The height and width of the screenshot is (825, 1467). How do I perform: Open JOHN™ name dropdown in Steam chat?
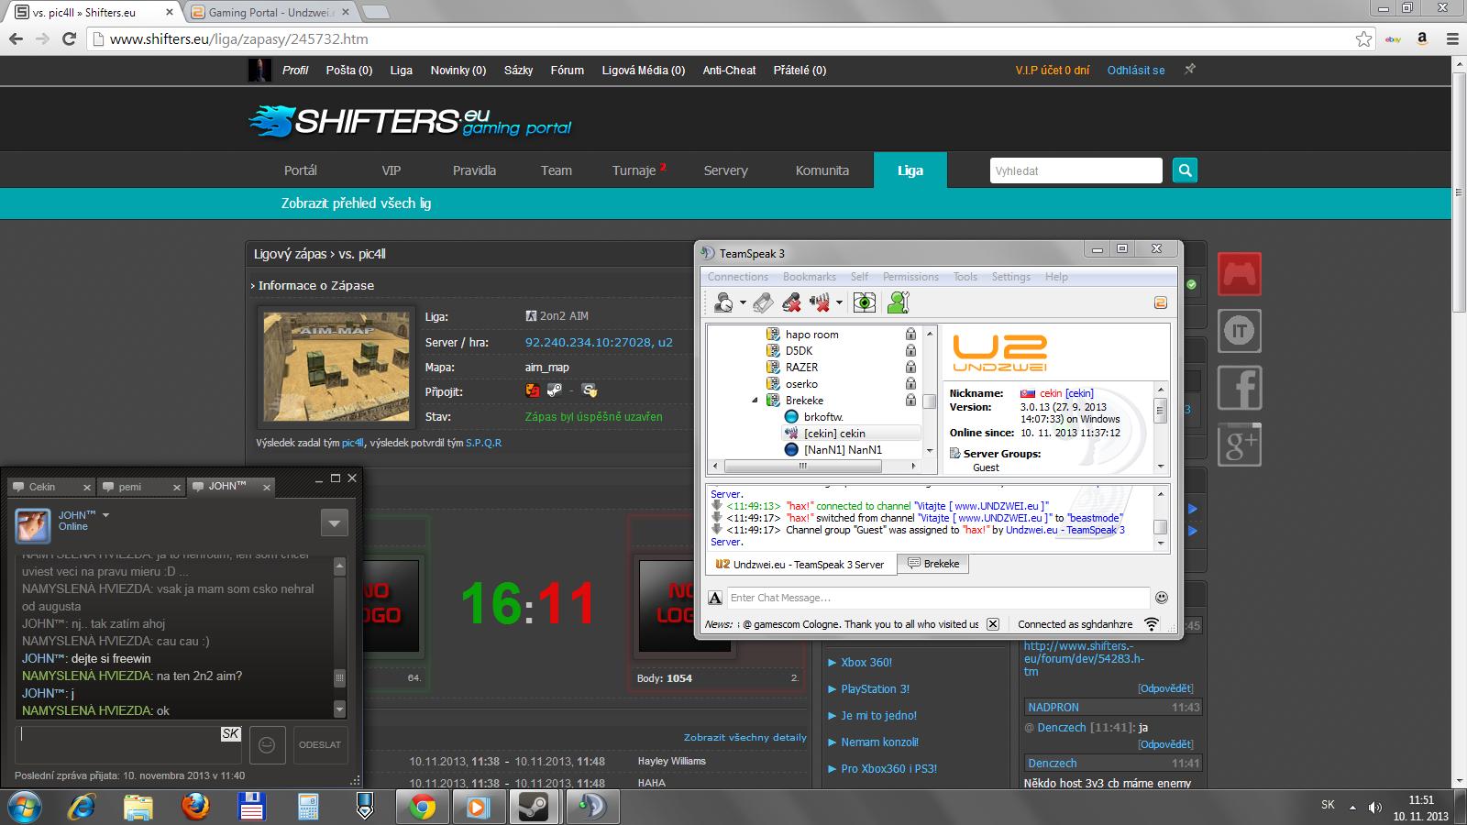click(105, 515)
